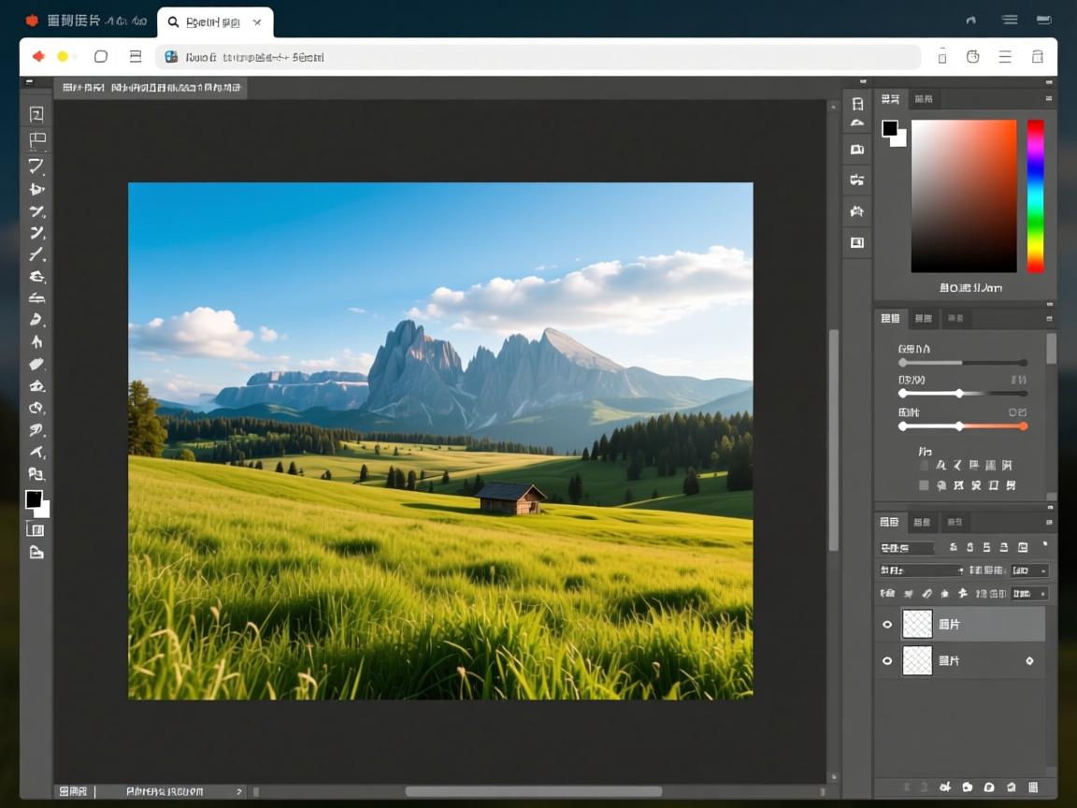
Task: Click the bottom-most icon in the left toolbar
Action: (x=36, y=553)
